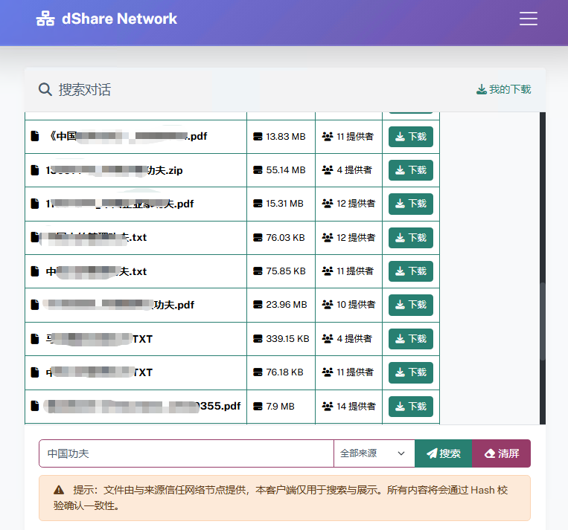Download the 55.14 MB zip file
The height and width of the screenshot is (530, 568).
point(410,170)
